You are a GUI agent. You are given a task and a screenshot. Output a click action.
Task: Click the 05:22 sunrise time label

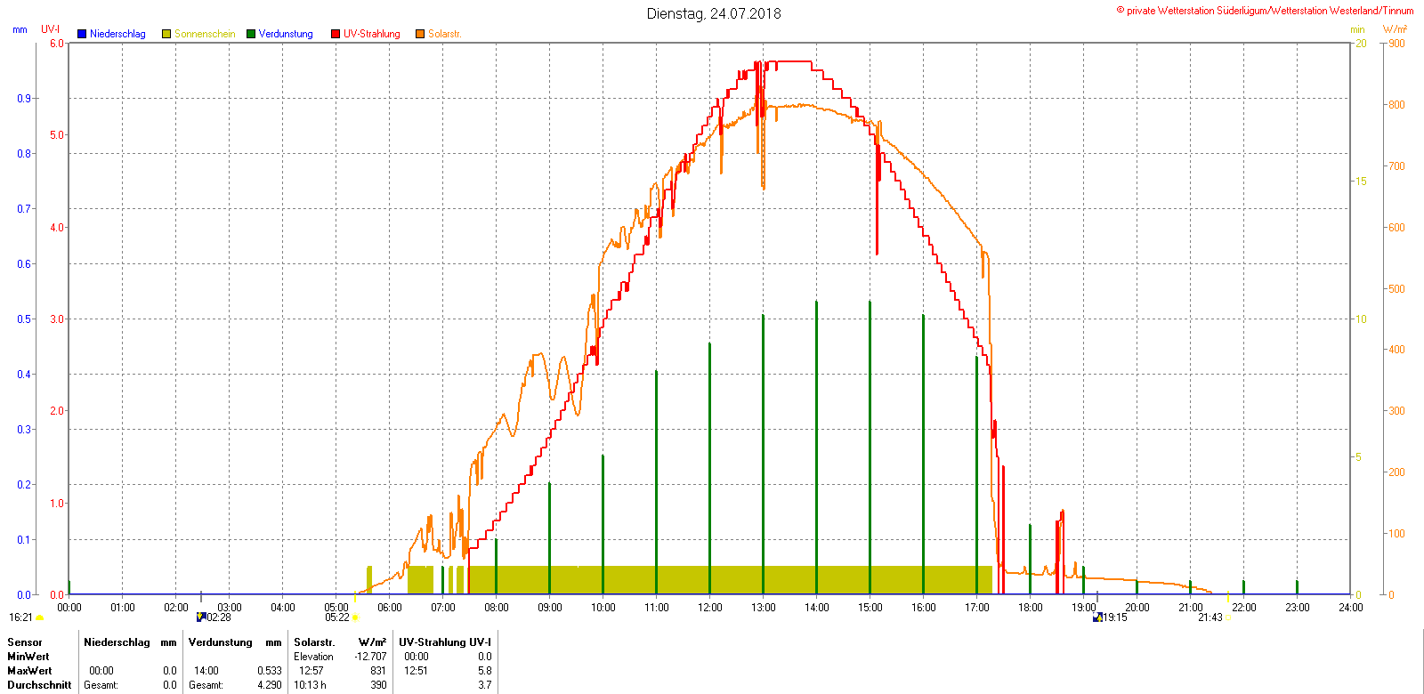tap(337, 617)
